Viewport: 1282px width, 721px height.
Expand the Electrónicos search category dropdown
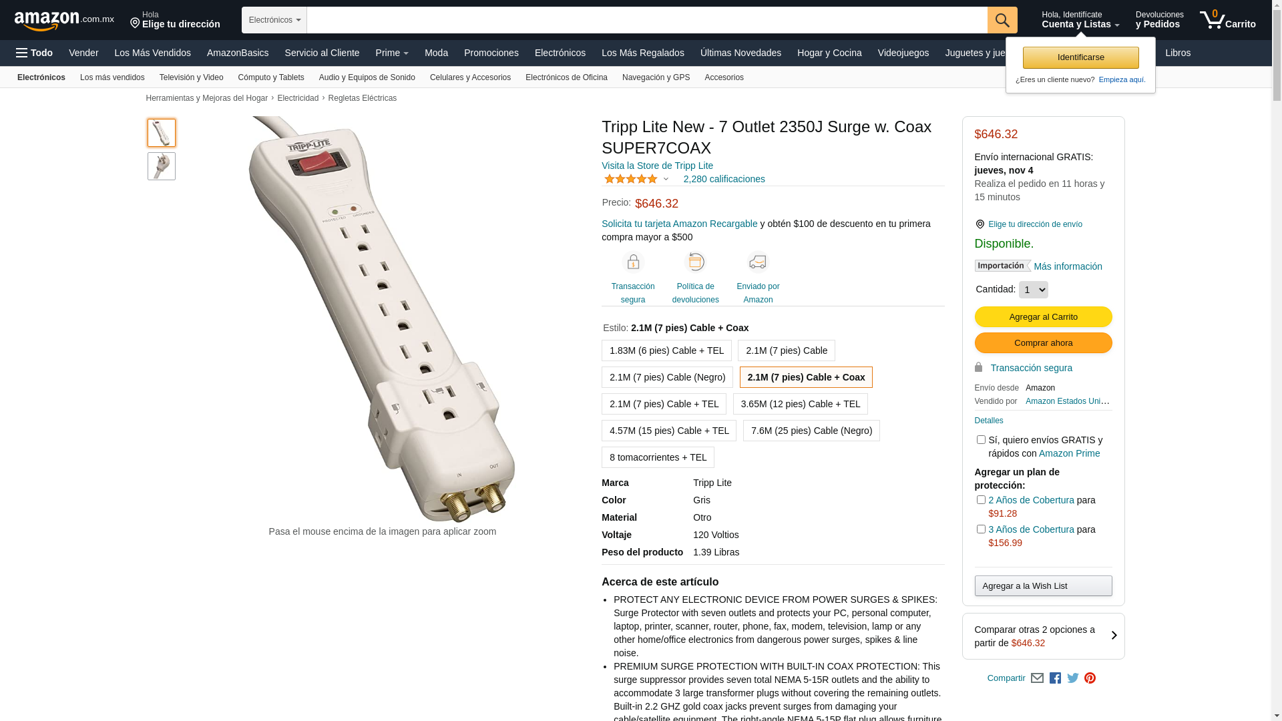tap(274, 20)
